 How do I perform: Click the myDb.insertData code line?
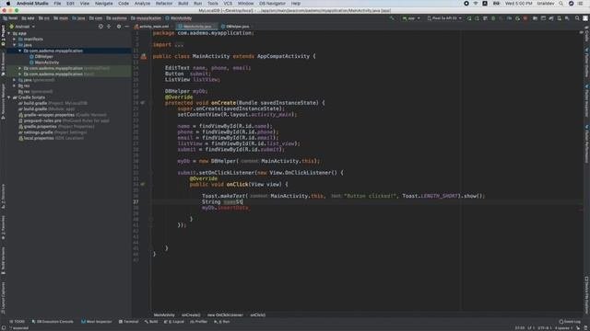coord(225,208)
